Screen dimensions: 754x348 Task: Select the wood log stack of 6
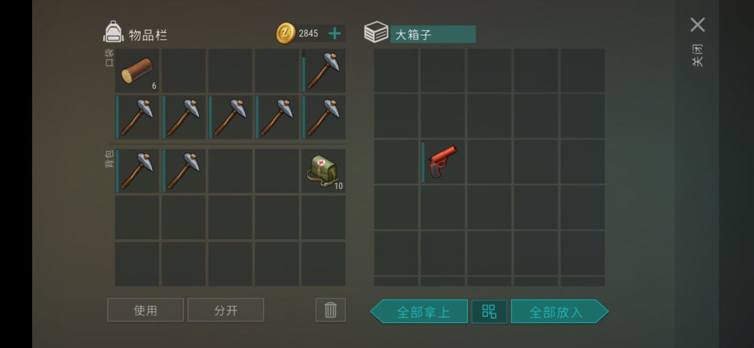(x=137, y=70)
